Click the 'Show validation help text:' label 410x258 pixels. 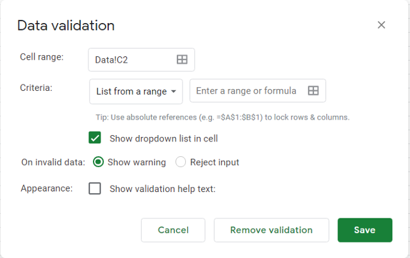pyautogui.click(x=163, y=188)
